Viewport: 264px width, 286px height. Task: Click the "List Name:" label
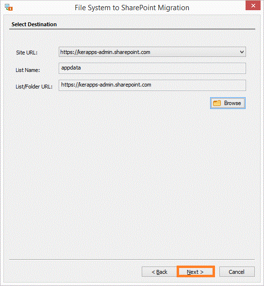(28, 70)
